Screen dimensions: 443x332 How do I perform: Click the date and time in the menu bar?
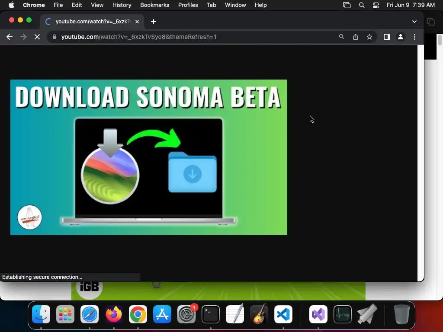tap(411, 5)
